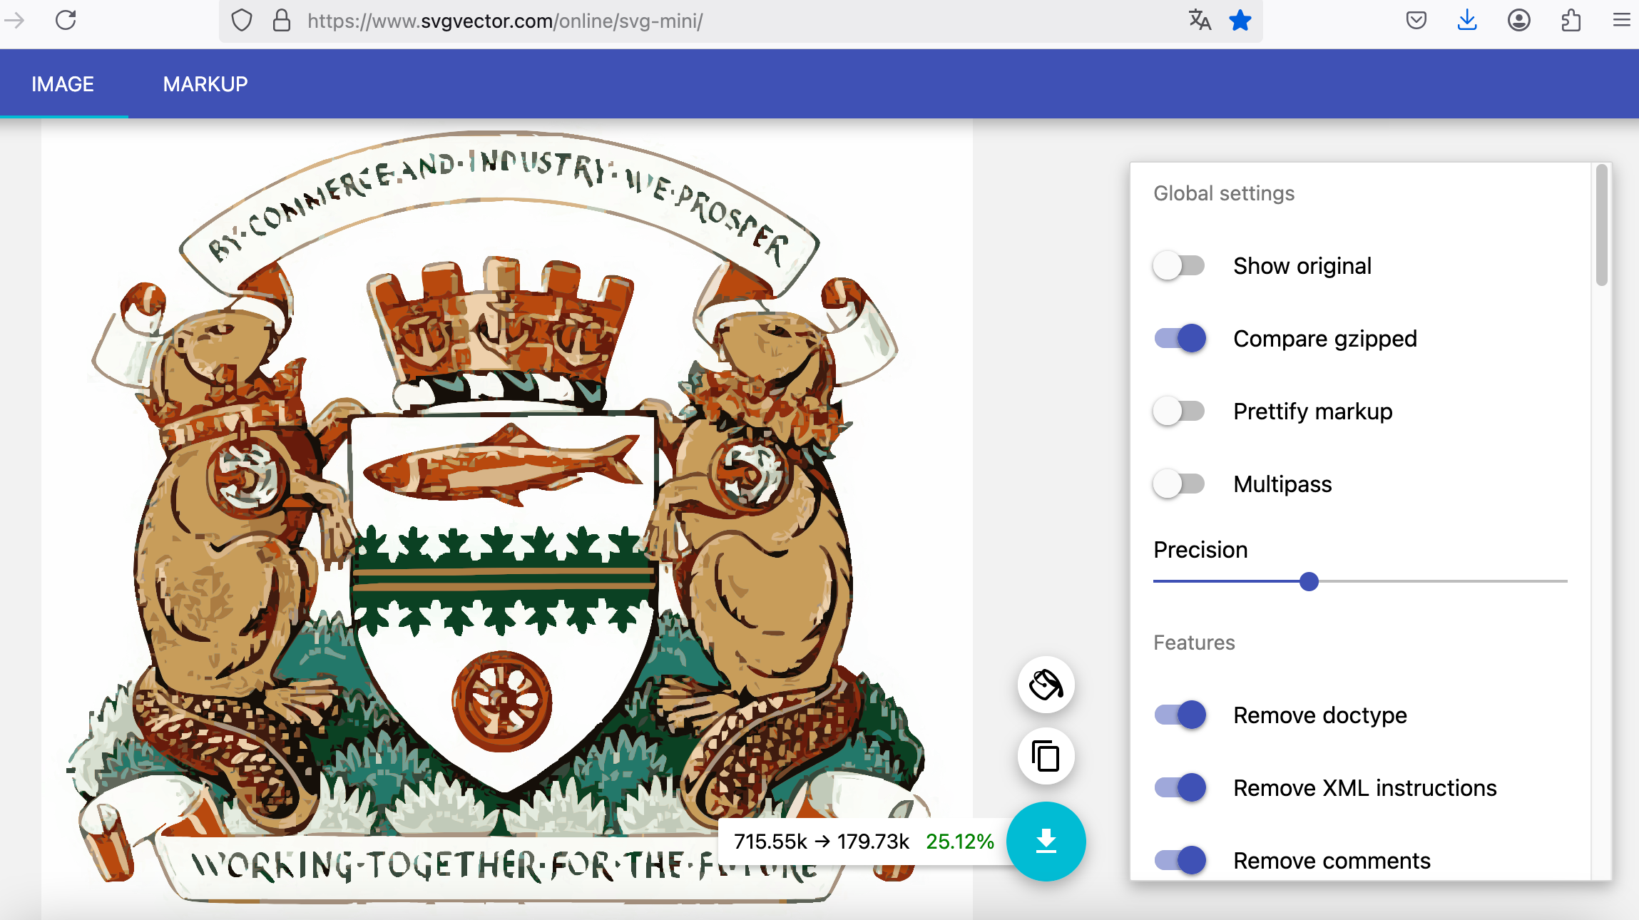Turn off Remove comments
Image resolution: width=1639 pixels, height=920 pixels.
[1180, 860]
